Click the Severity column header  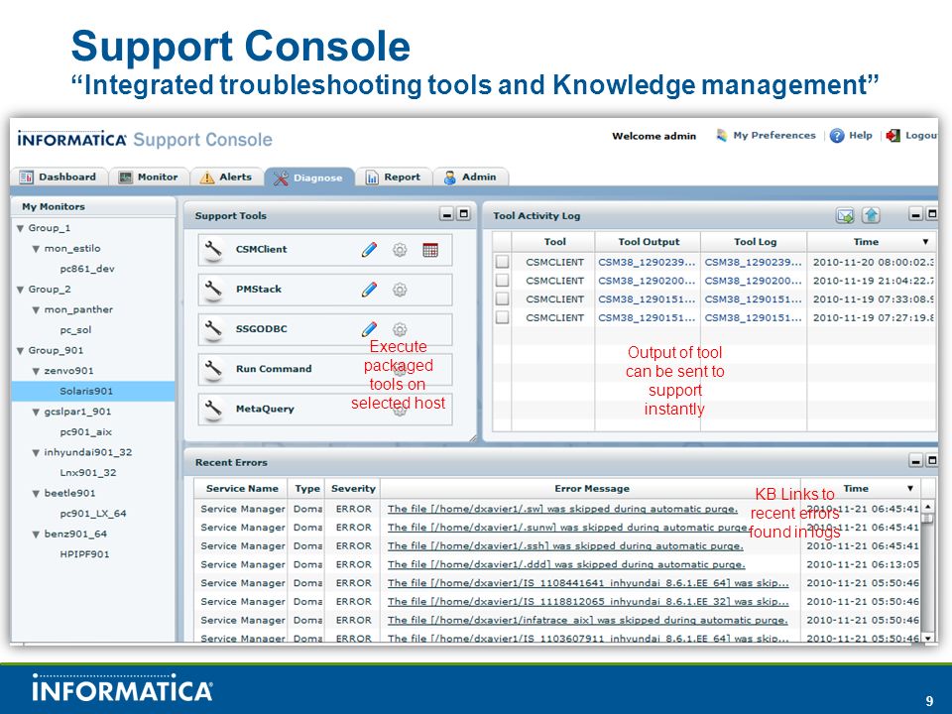click(x=353, y=488)
